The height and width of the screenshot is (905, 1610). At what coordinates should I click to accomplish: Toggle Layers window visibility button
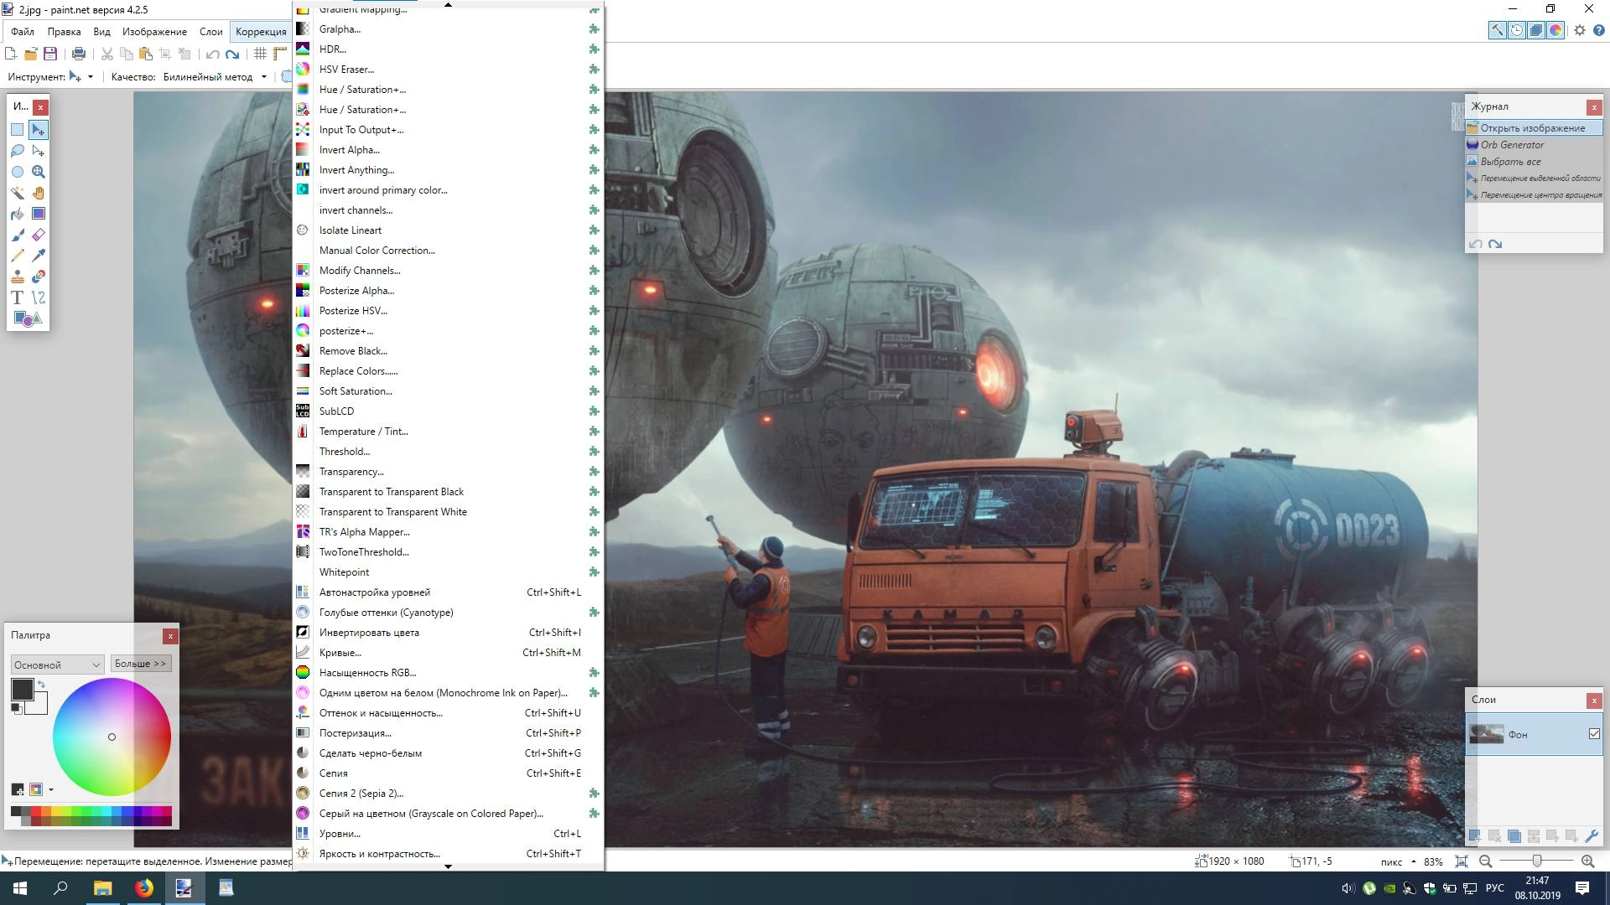click(1536, 30)
